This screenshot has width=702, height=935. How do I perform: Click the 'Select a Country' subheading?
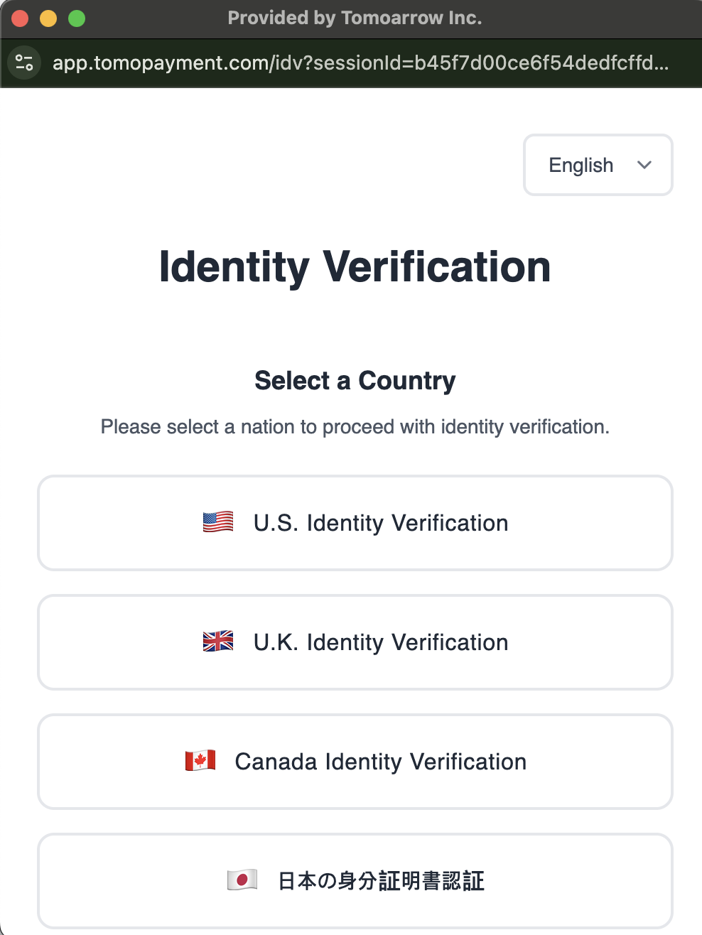355,381
